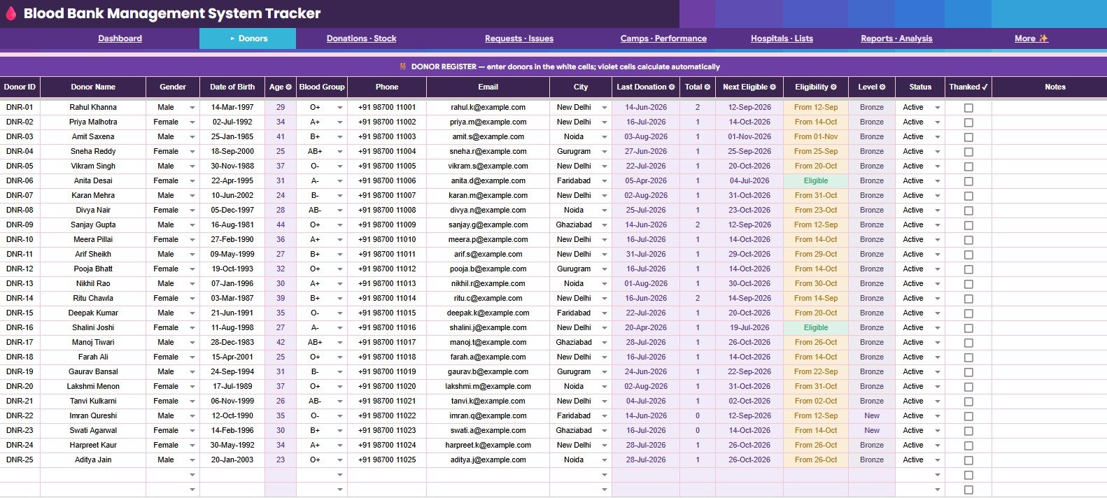
Task: Click the gear symbol in Last Donation header
Action: (x=672, y=87)
